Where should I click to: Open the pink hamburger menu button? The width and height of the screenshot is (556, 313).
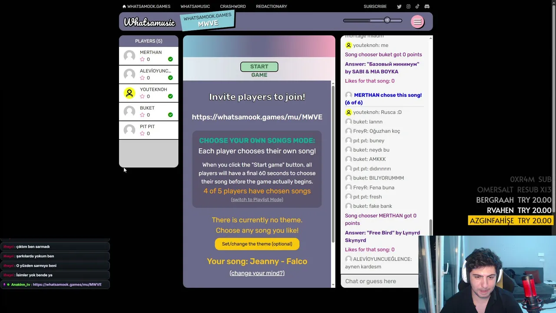[417, 22]
